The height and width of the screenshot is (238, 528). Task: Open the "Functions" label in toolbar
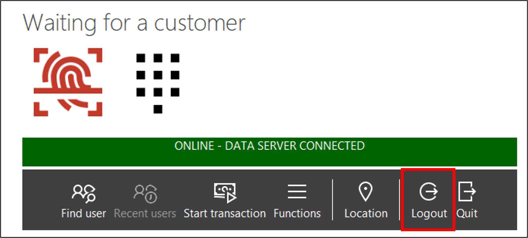297,214
